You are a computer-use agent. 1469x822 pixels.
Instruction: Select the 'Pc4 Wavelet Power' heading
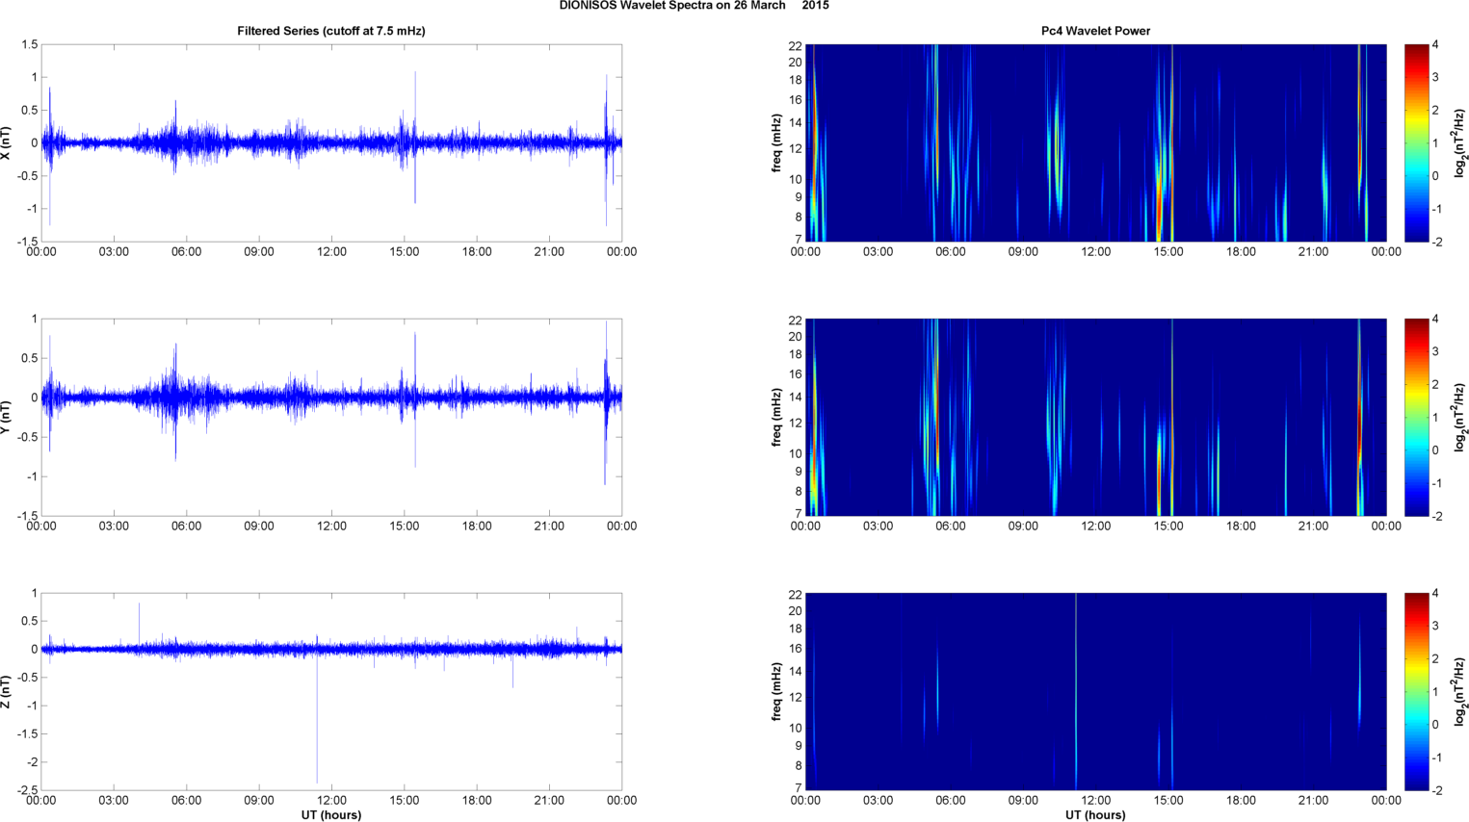pos(1095,31)
